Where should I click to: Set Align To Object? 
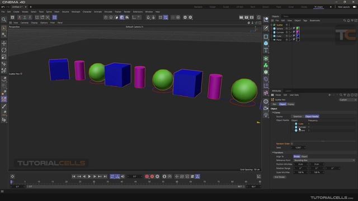coord(304,156)
